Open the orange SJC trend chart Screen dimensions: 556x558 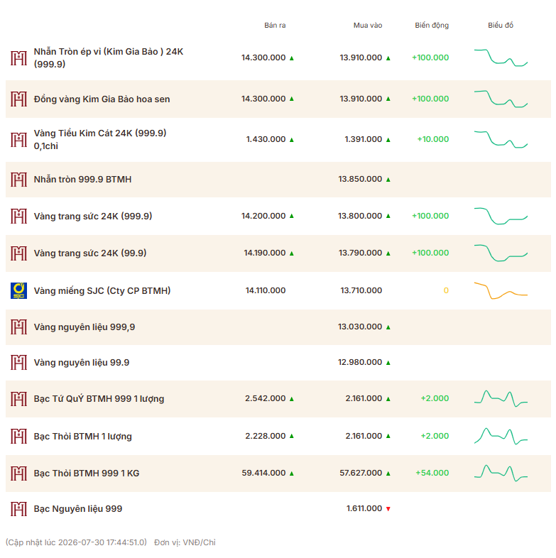[501, 290]
